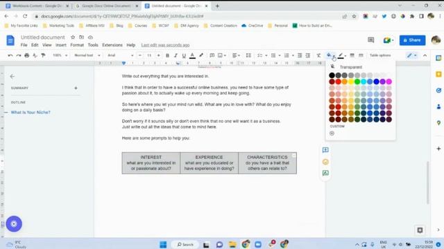Open File Explorer from the taskbar

[x=232, y=244]
